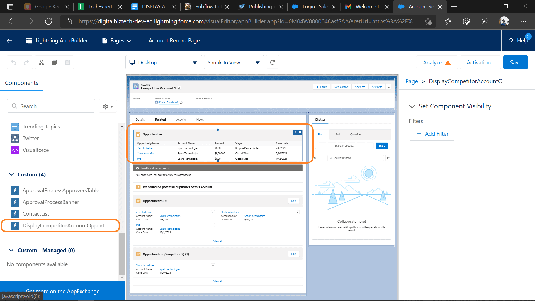The image size is (535, 301).
Task: Collapse the Custom (4) section
Action: coord(11,174)
